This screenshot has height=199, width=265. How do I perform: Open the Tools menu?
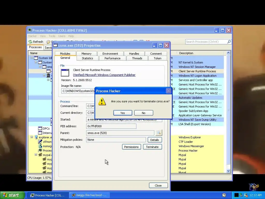pos(52,36)
